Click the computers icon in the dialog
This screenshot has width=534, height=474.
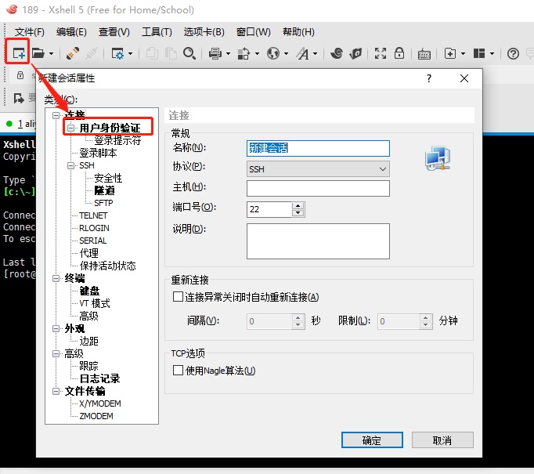pyautogui.click(x=438, y=158)
